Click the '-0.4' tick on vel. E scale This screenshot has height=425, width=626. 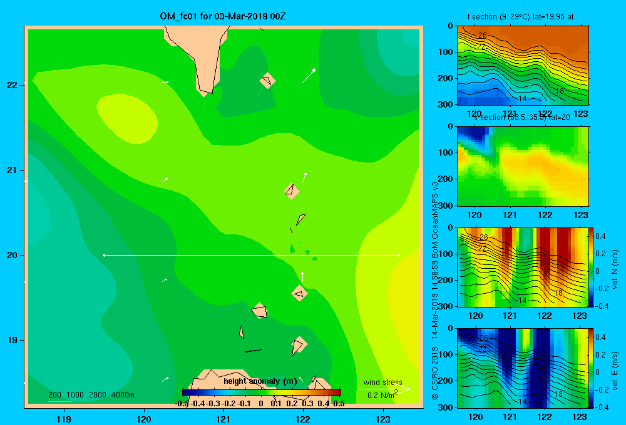602,407
